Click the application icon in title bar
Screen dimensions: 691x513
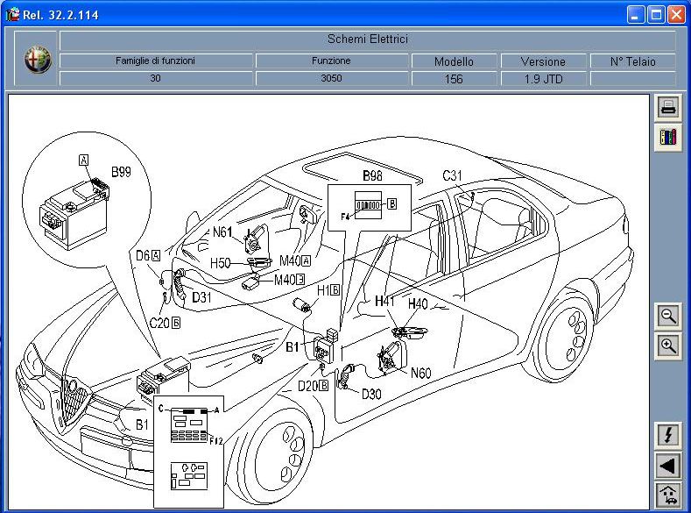pos(12,13)
